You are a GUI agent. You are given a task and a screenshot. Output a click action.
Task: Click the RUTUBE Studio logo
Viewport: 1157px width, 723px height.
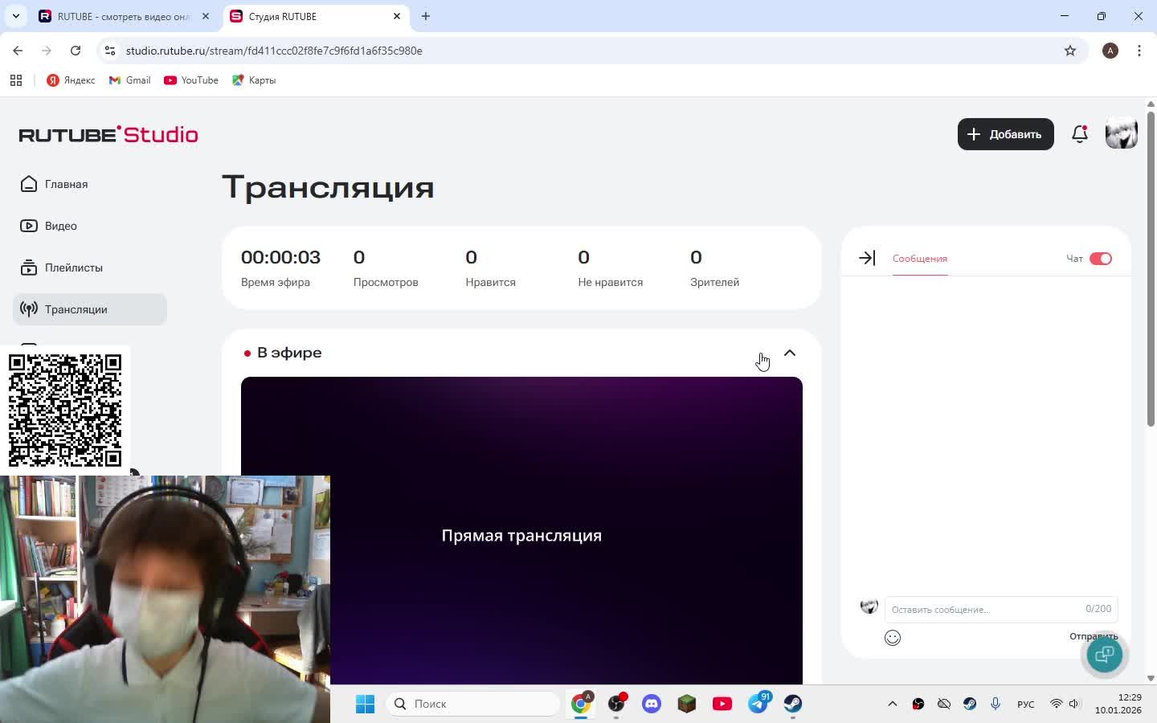pyautogui.click(x=108, y=134)
